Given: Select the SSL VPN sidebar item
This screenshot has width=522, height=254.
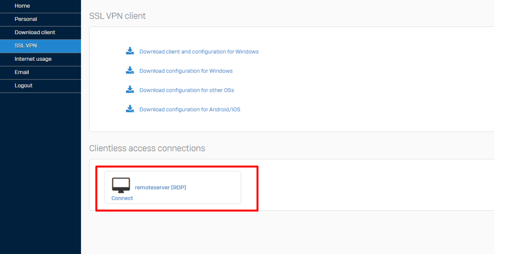Looking at the screenshot, I should [26, 46].
